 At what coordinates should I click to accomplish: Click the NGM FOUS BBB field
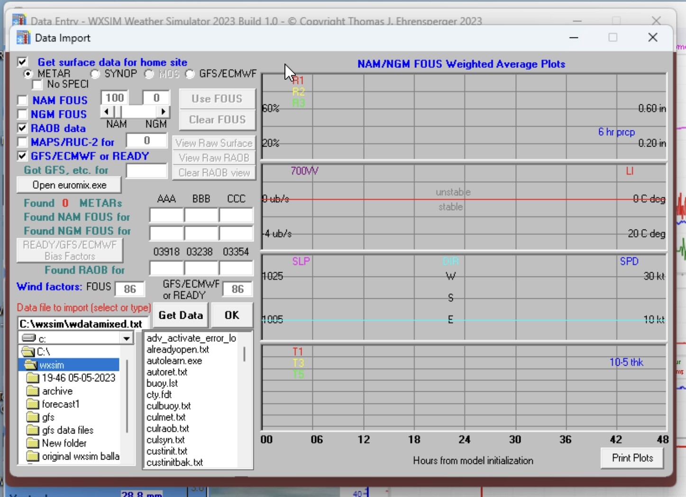point(201,233)
